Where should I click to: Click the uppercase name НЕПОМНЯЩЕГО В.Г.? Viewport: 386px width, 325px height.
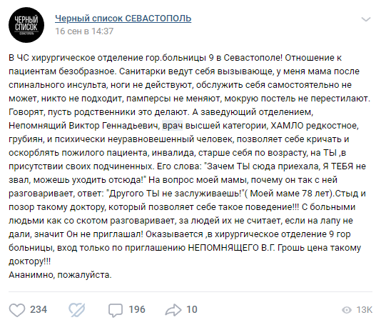(x=231, y=248)
